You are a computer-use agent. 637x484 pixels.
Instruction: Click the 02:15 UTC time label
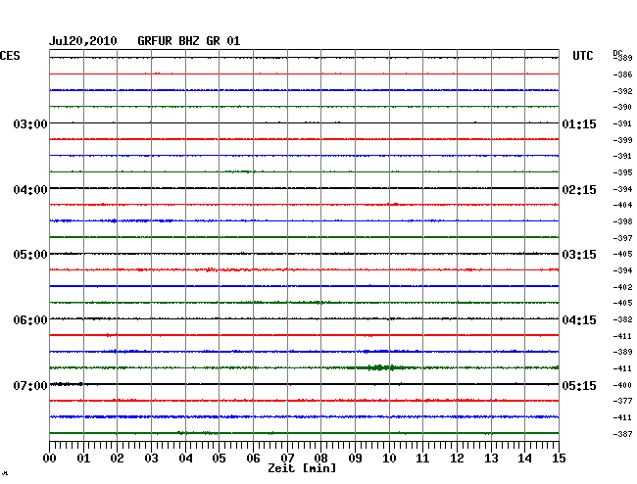[x=579, y=190]
